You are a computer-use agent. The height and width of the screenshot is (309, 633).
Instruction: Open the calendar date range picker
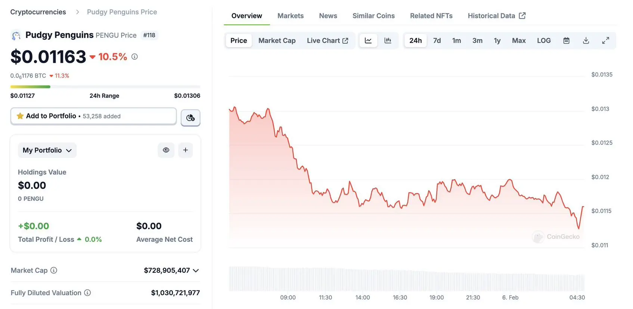[566, 41]
